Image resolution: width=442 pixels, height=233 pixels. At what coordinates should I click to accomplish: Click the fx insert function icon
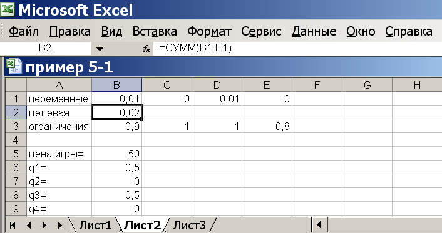coord(146,49)
